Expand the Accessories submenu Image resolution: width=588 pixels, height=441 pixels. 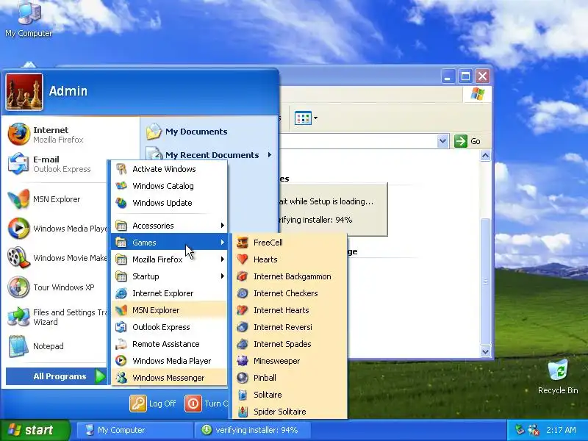click(x=169, y=226)
